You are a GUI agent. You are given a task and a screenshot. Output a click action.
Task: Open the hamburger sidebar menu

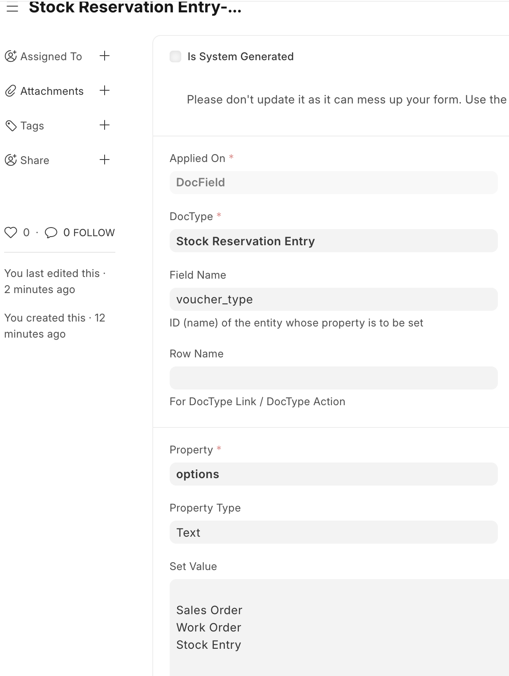coord(13,8)
